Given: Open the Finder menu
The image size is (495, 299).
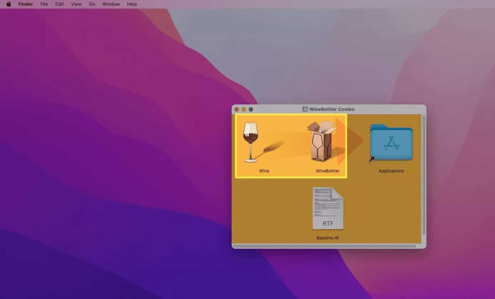Looking at the screenshot, I should pyautogui.click(x=26, y=4).
